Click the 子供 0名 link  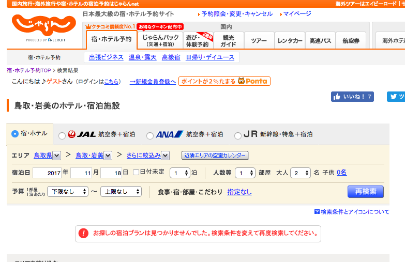tap(342, 173)
